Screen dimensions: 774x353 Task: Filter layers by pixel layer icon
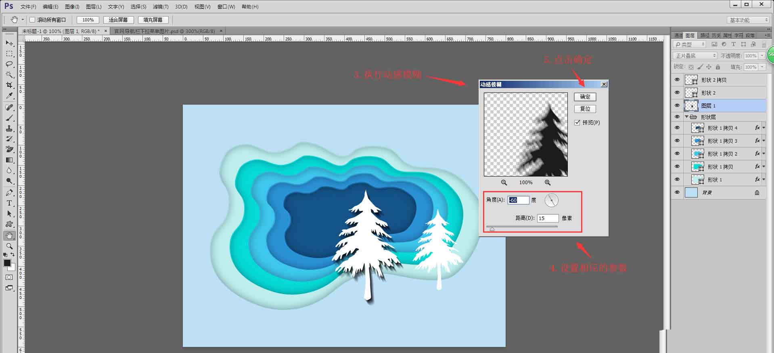click(x=714, y=44)
